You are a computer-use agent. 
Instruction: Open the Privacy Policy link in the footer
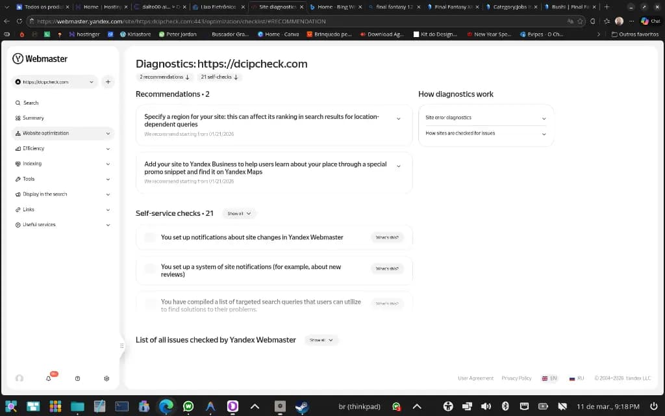516,378
